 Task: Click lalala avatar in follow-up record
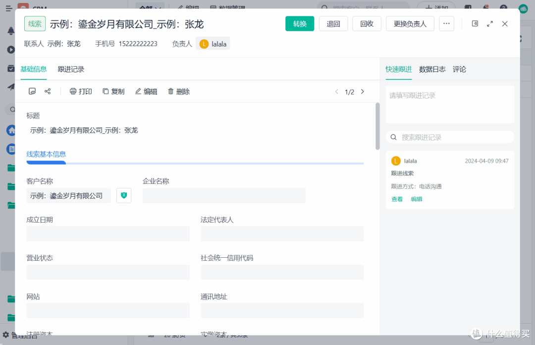[396, 161]
